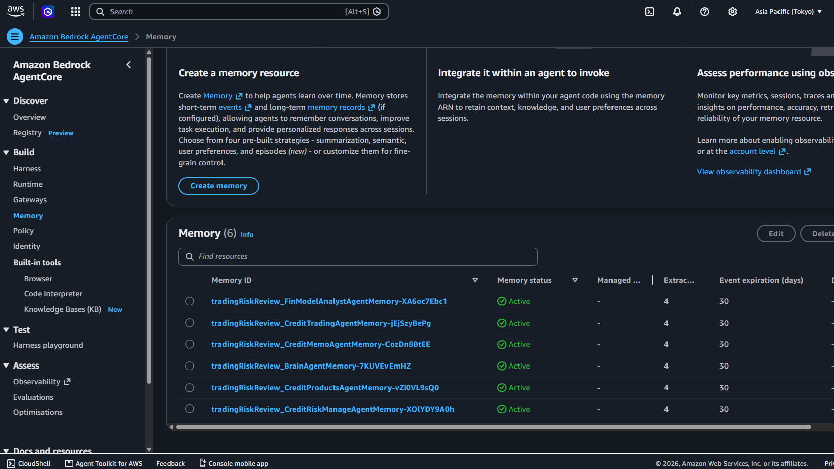Open Policy in the sidebar
Image resolution: width=834 pixels, height=469 pixels.
tap(23, 231)
